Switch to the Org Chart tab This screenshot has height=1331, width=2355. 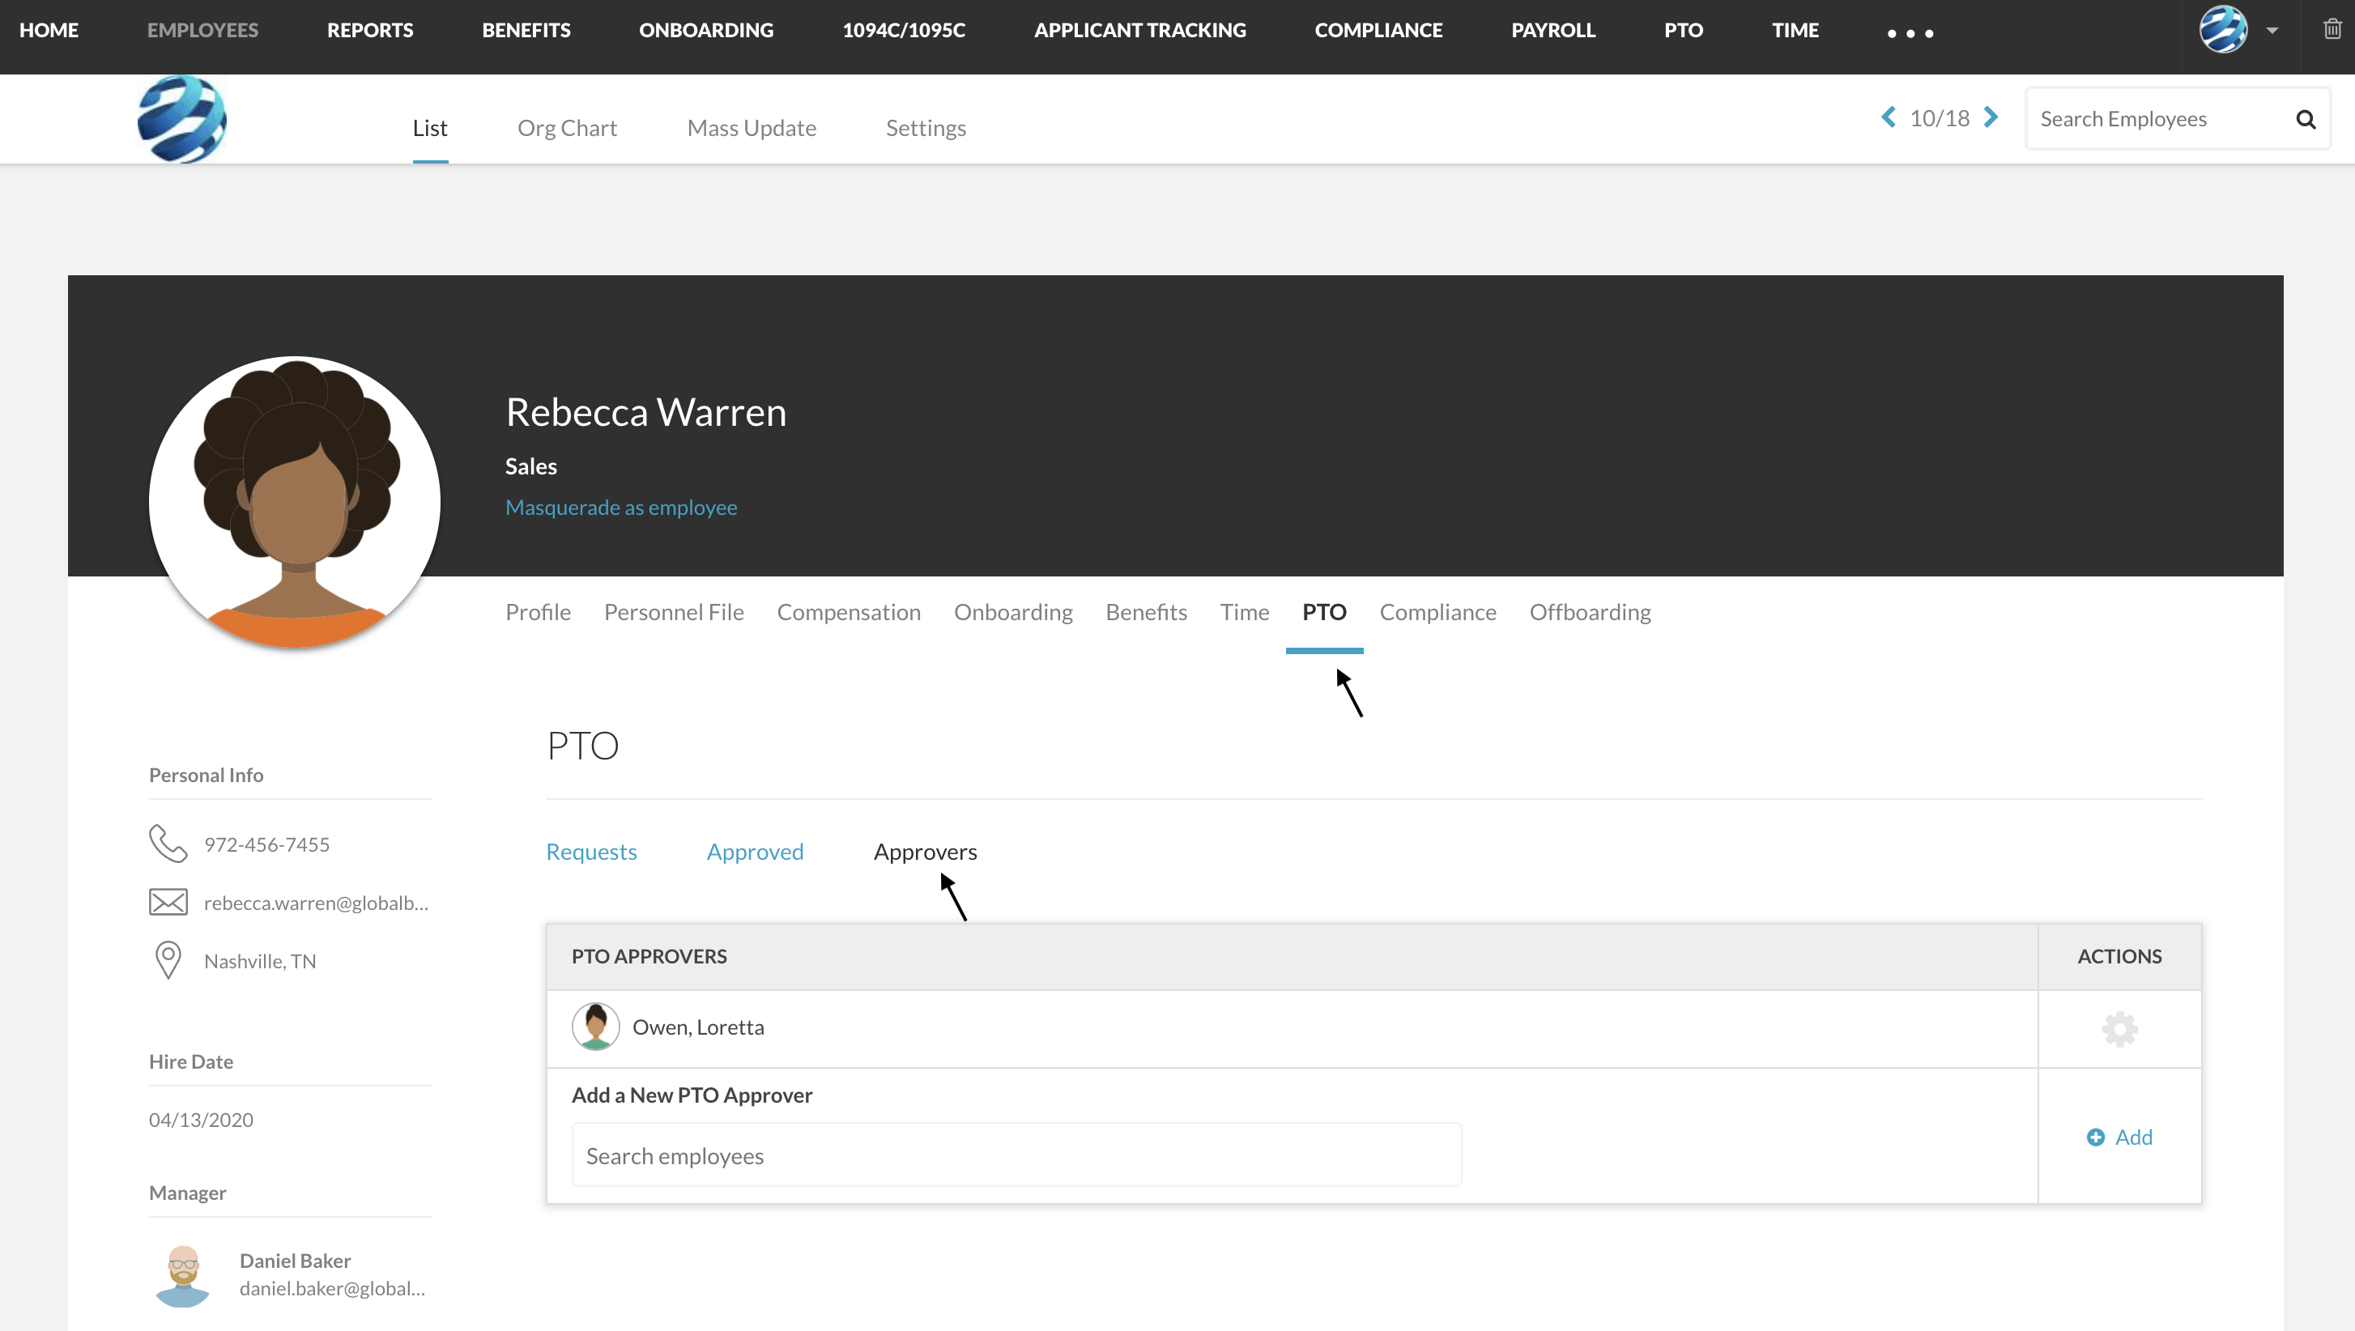567,128
